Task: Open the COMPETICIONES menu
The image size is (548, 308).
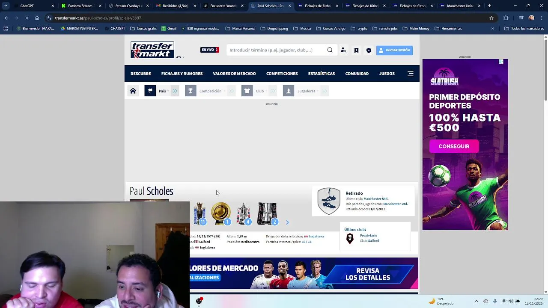Action: coord(282,74)
